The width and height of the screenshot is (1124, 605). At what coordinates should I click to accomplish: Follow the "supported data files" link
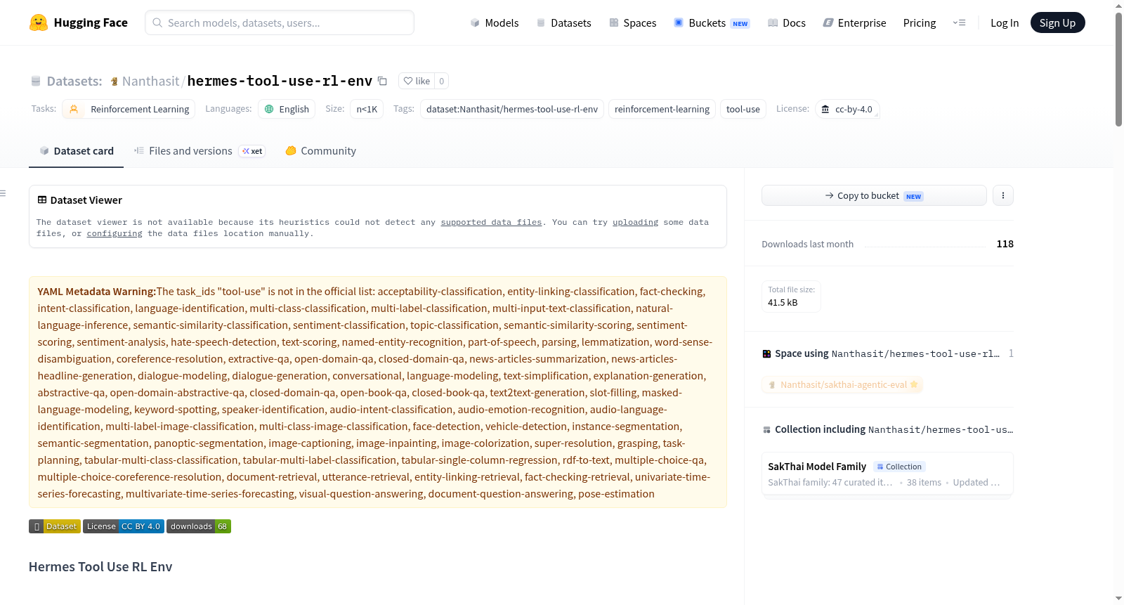491,222
